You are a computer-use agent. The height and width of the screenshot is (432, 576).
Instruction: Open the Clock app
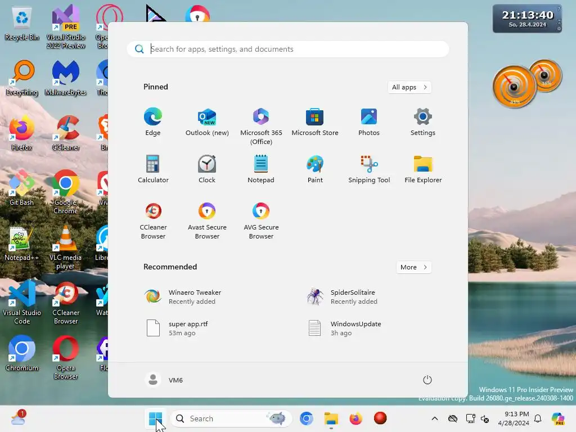pyautogui.click(x=207, y=169)
